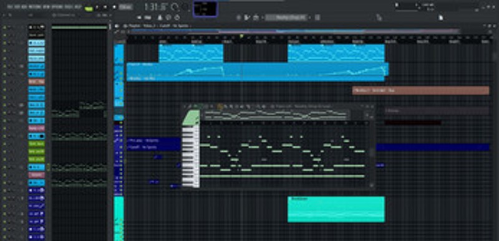Screen dimensions: 499x241
Task: Click the play button in the transport
Action: point(97,7)
